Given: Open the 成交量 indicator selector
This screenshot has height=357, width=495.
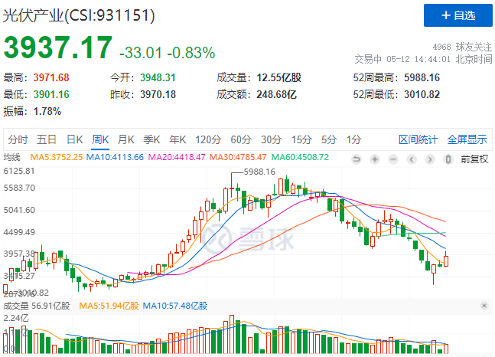Looking at the screenshot, I should tap(17, 305).
